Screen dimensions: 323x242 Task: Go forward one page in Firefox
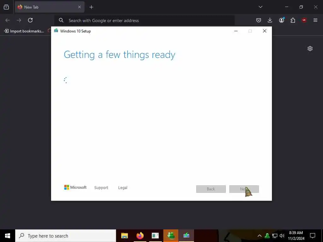point(19,20)
